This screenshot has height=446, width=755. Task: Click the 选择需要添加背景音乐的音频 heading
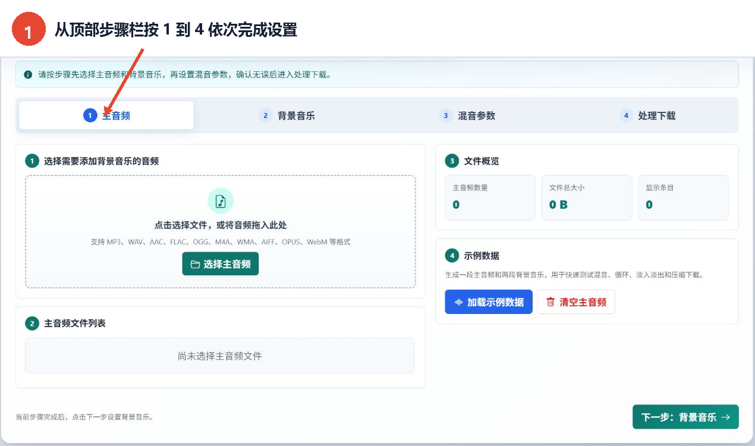pyautogui.click(x=101, y=161)
